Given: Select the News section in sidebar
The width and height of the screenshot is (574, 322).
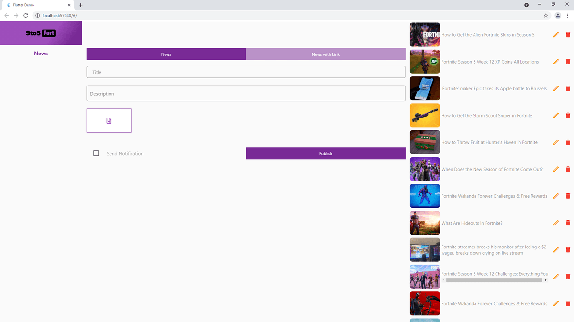Looking at the screenshot, I should 41,53.
